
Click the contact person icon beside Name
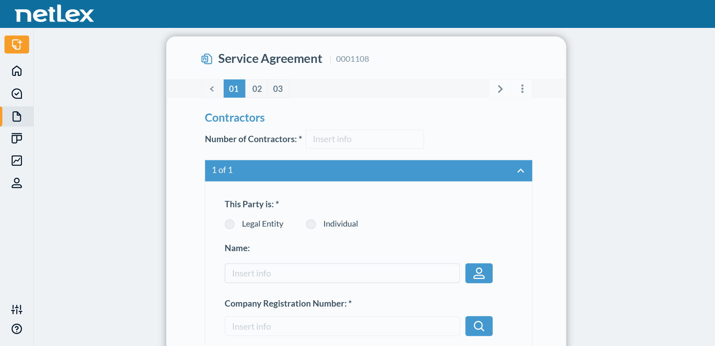pos(479,273)
